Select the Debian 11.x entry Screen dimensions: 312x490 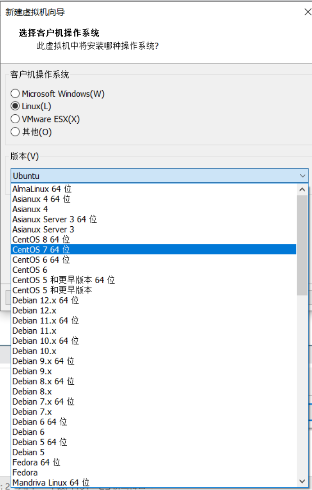point(154,331)
